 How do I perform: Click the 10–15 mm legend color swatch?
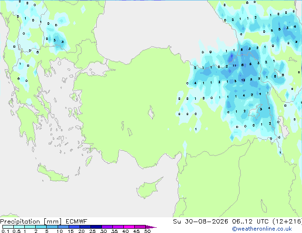[x=63, y=227]
